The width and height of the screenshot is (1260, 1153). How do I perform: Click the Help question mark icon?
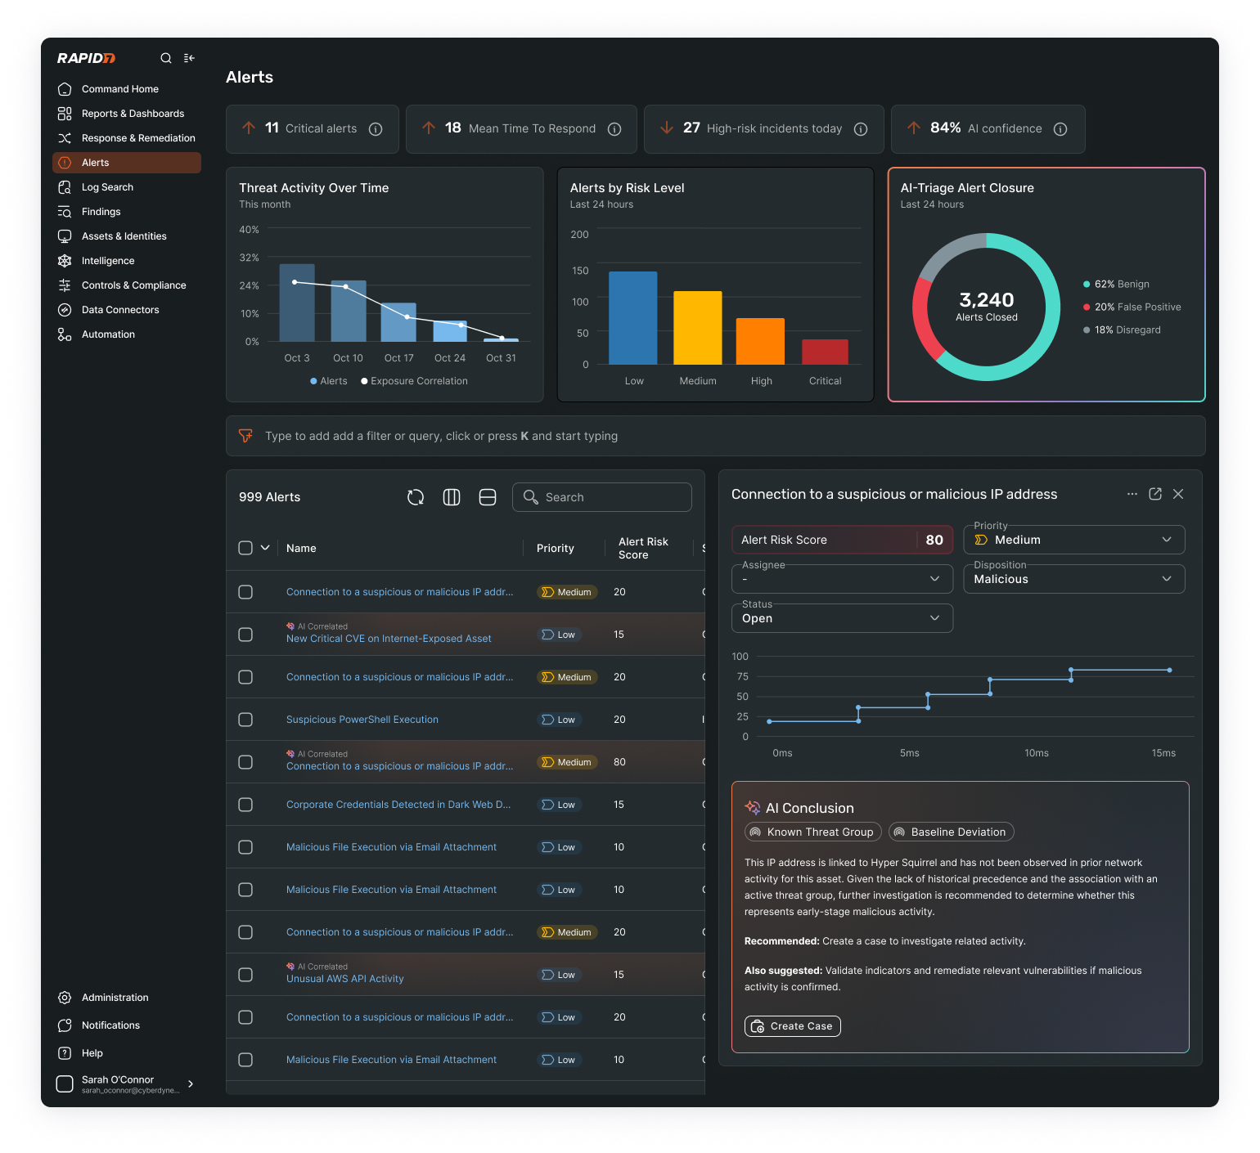tap(65, 1053)
